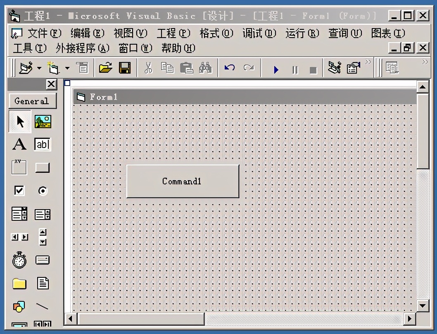
Task: Open the 文件(F) menu
Action: point(44,33)
